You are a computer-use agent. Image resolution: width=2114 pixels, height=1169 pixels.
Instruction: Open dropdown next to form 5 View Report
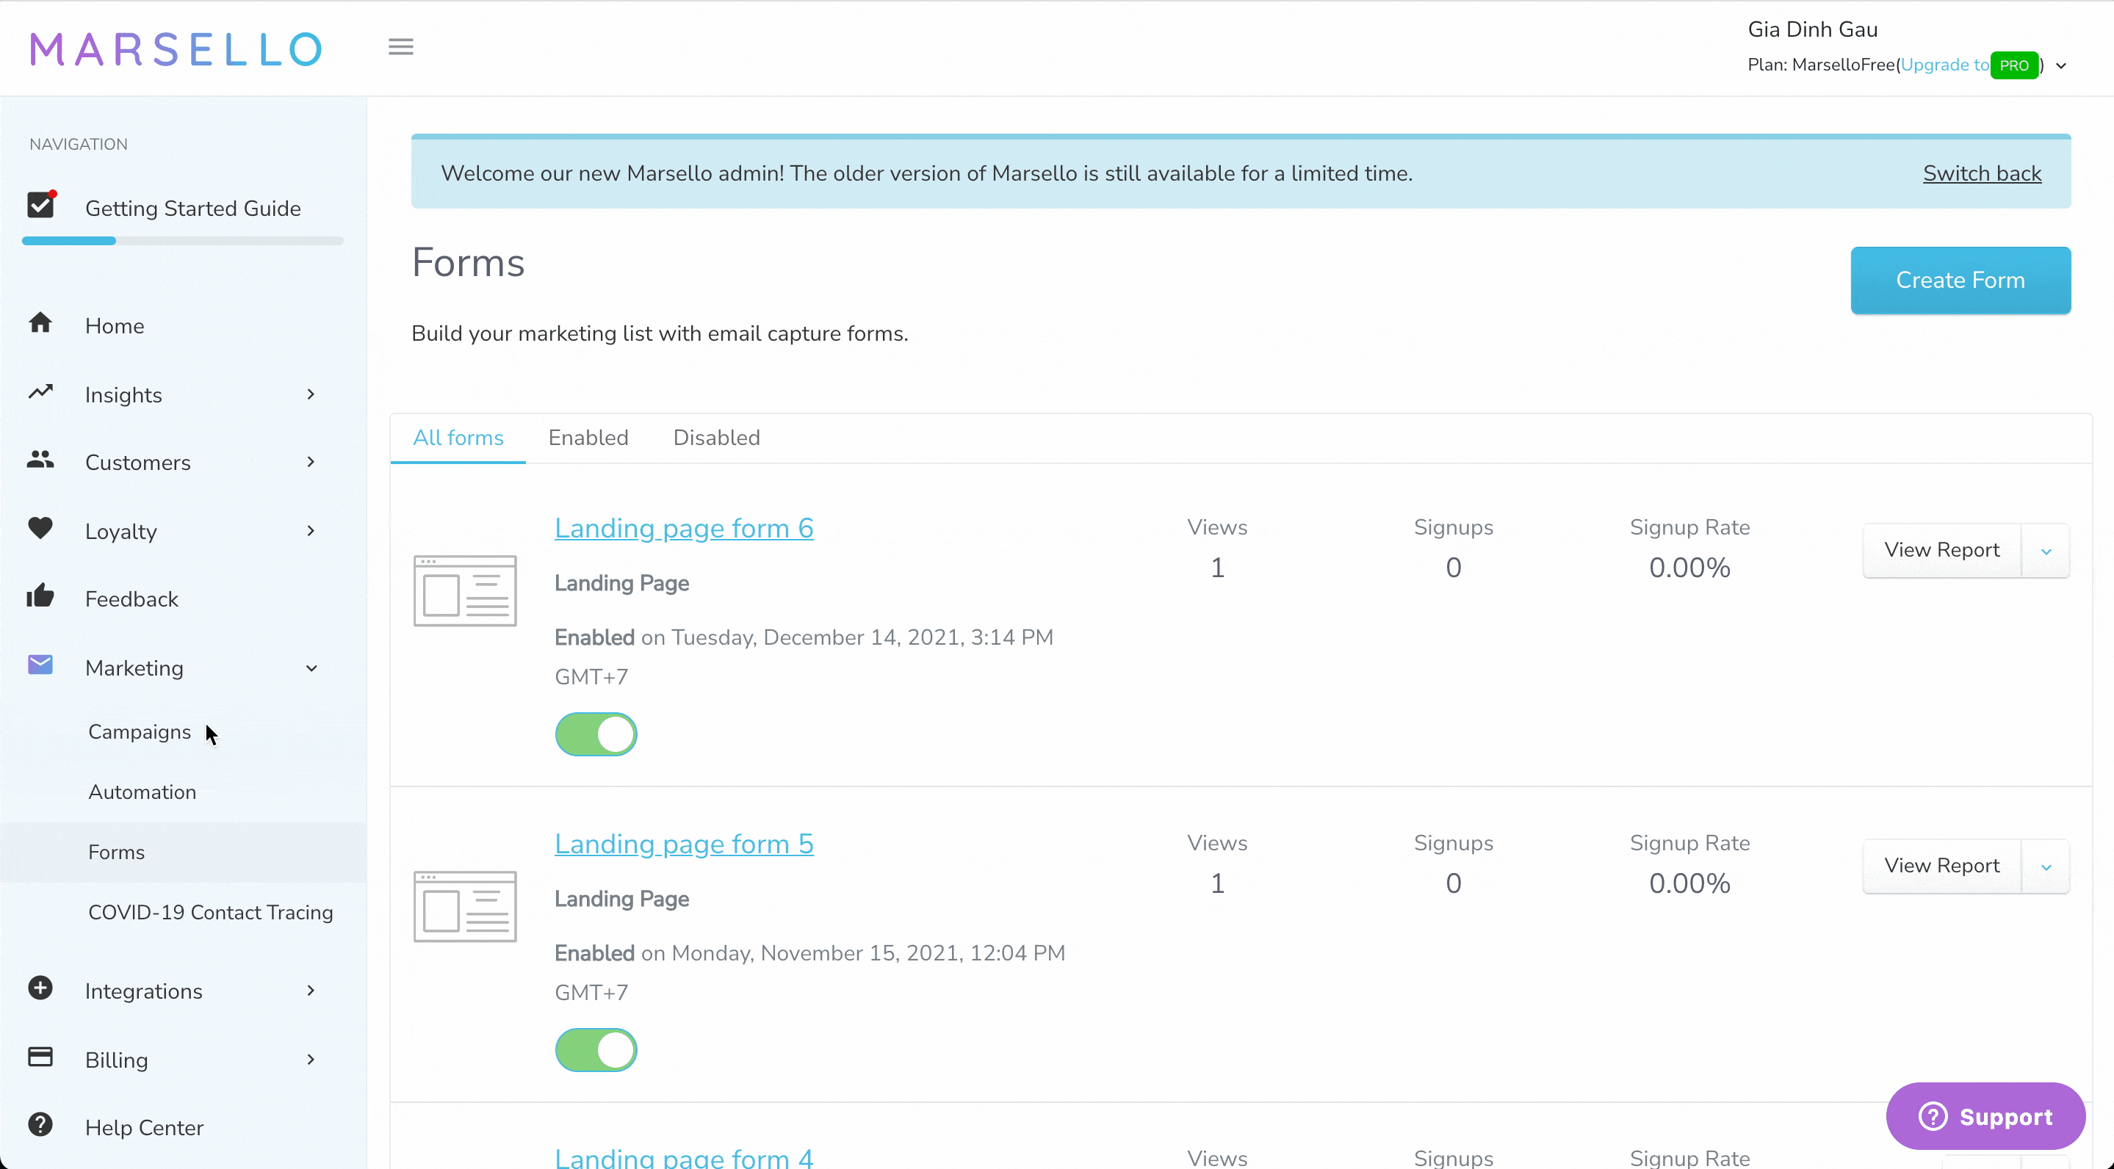2046,866
